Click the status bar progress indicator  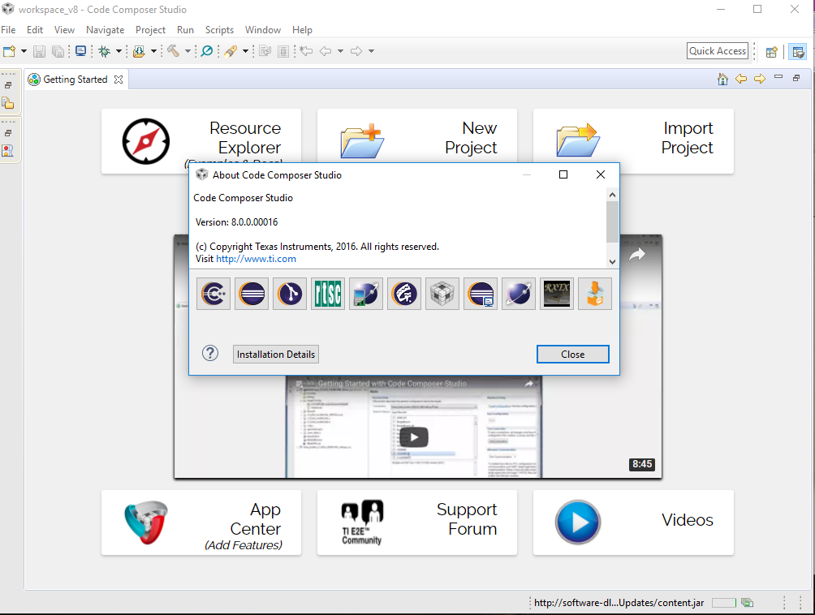(x=723, y=603)
